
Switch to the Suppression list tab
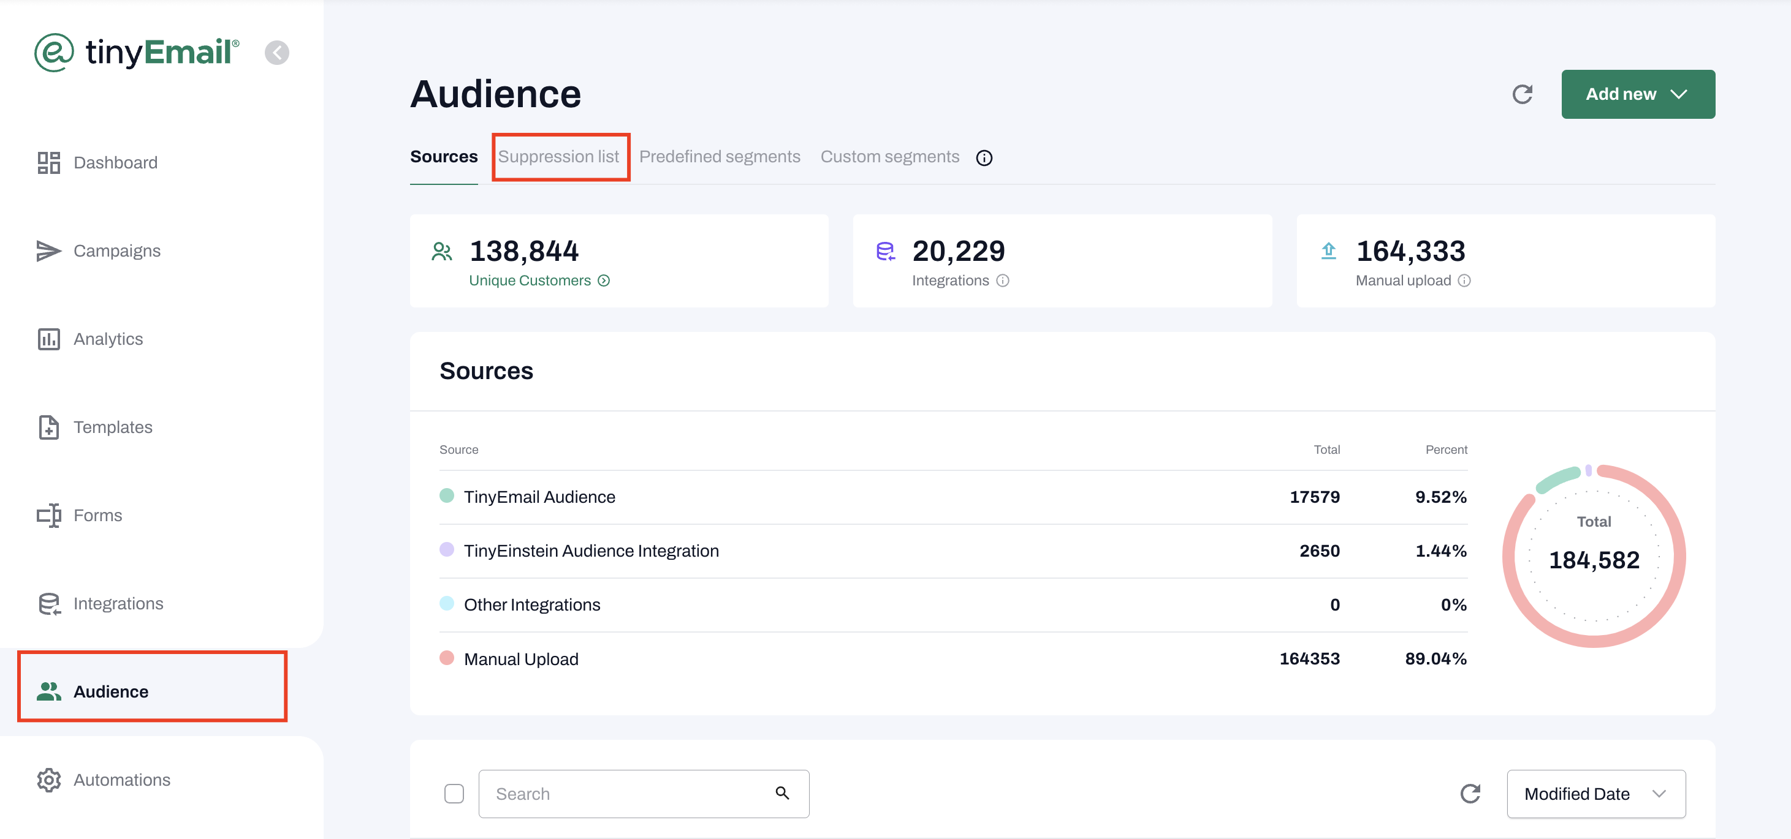pyautogui.click(x=558, y=156)
